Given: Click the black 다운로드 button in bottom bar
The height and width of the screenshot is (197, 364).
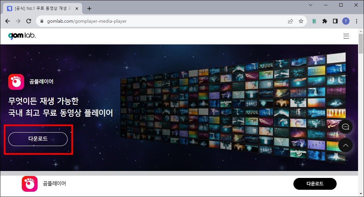Looking at the screenshot, I should (315, 184).
